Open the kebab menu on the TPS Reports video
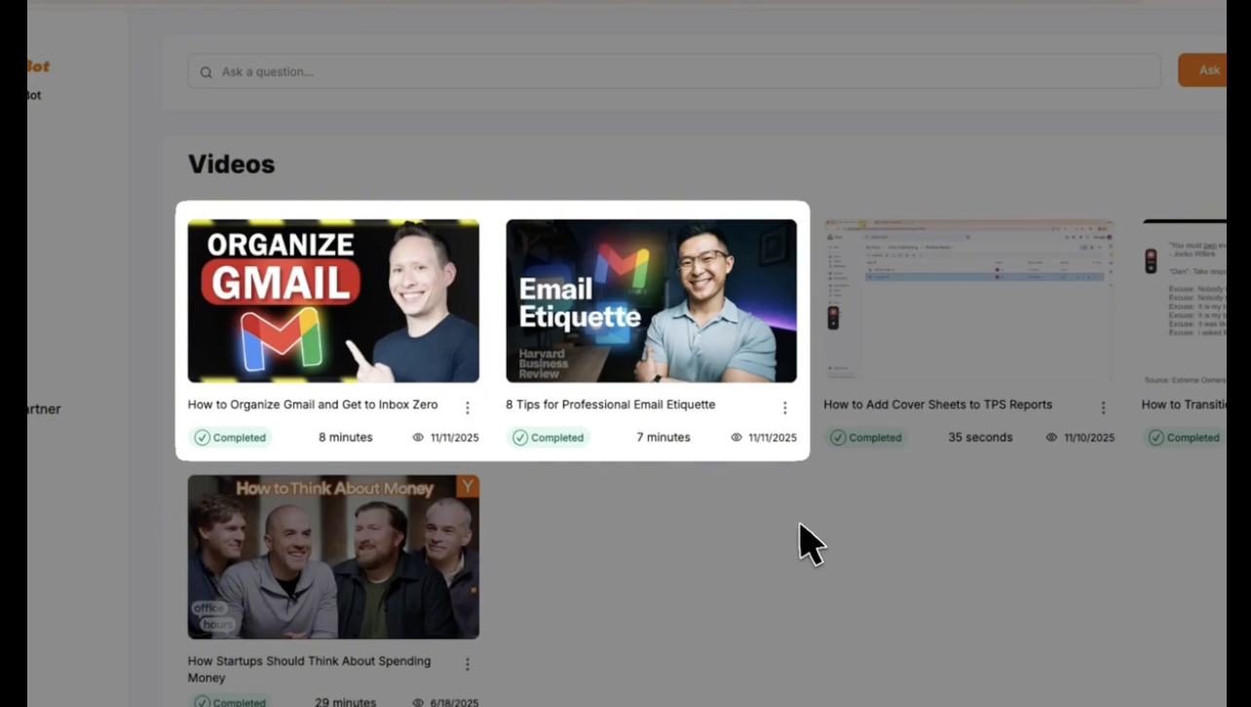1251x707 pixels. click(1103, 407)
